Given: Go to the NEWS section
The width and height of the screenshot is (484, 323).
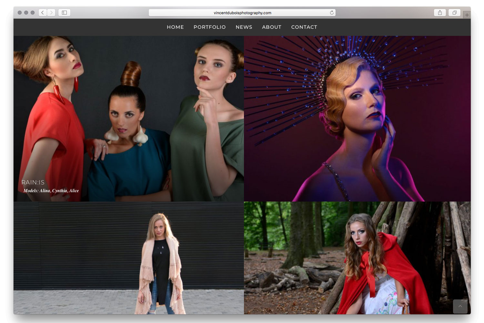Looking at the screenshot, I should [244, 27].
